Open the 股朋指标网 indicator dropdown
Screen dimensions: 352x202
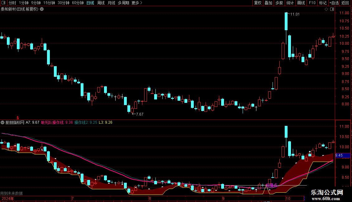pos(2,122)
